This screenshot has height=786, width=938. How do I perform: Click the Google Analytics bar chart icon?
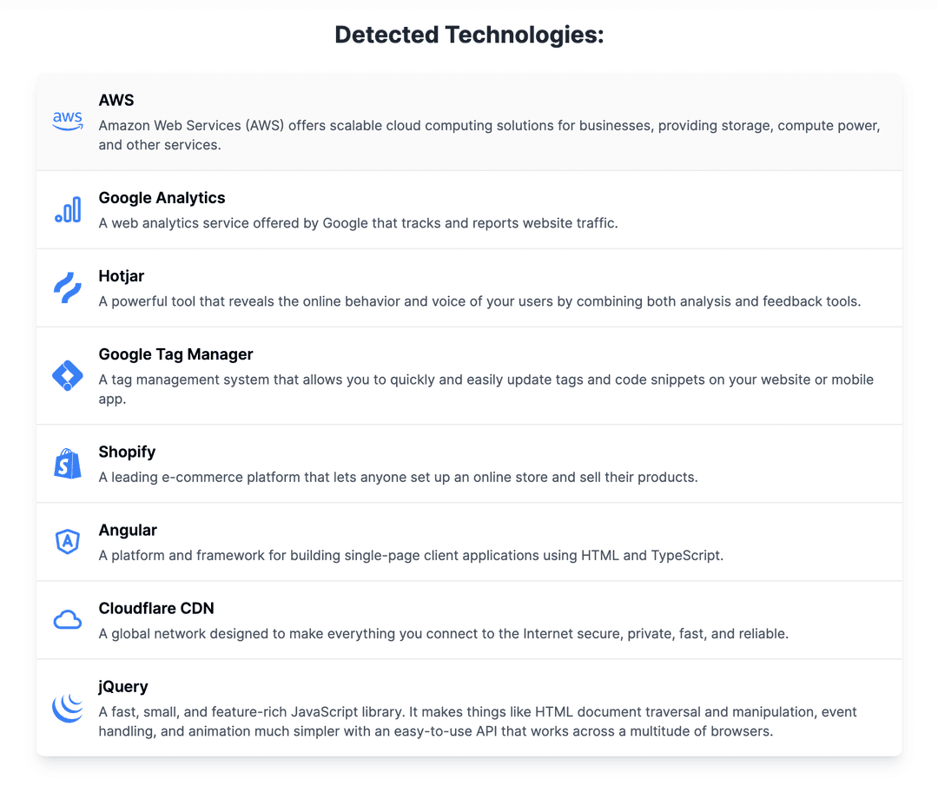click(68, 209)
